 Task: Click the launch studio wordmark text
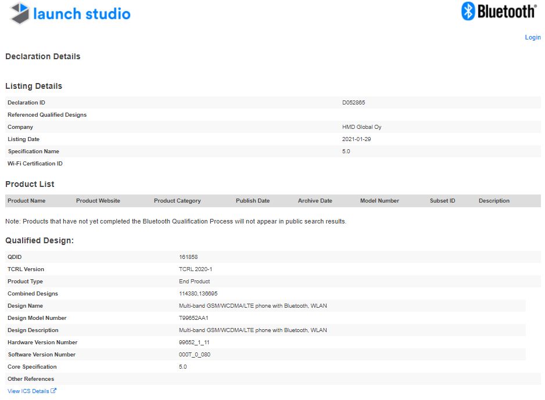pyautogui.click(x=82, y=14)
